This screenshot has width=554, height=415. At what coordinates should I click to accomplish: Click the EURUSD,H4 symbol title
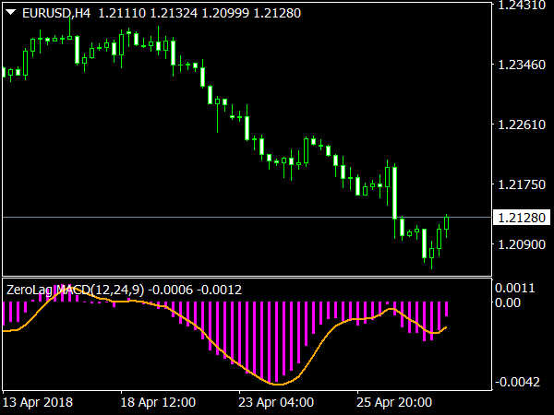coord(56,14)
